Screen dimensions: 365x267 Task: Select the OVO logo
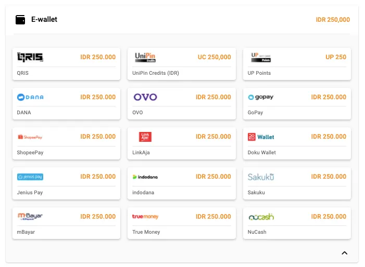pos(145,97)
